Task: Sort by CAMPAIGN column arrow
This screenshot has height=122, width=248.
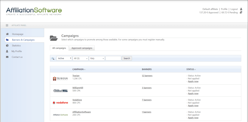Action: pyautogui.click(x=85, y=69)
